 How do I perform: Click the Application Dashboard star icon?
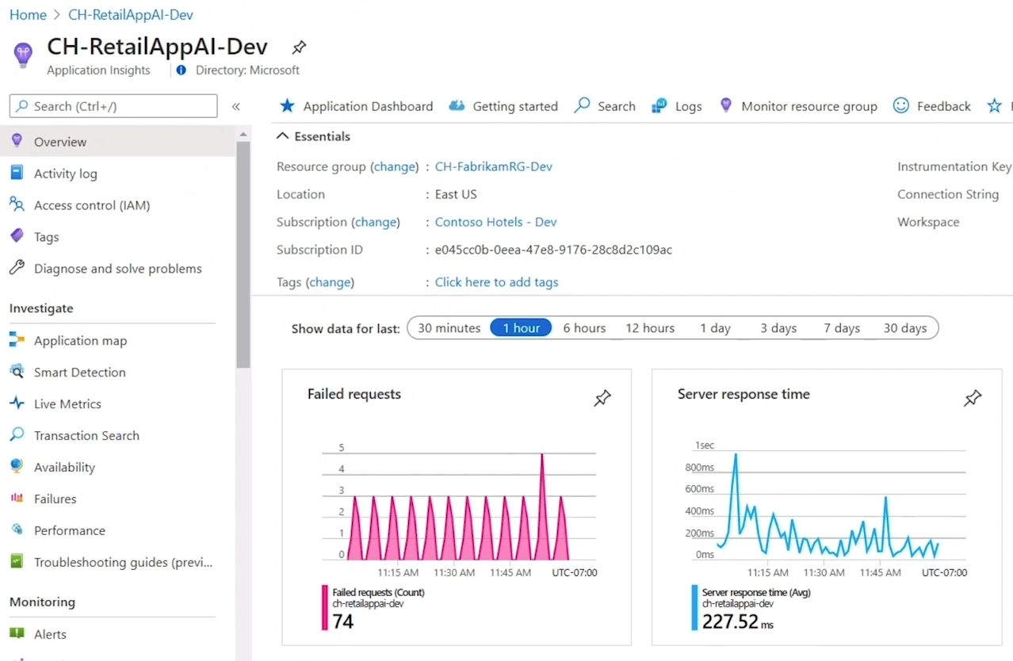tap(287, 105)
